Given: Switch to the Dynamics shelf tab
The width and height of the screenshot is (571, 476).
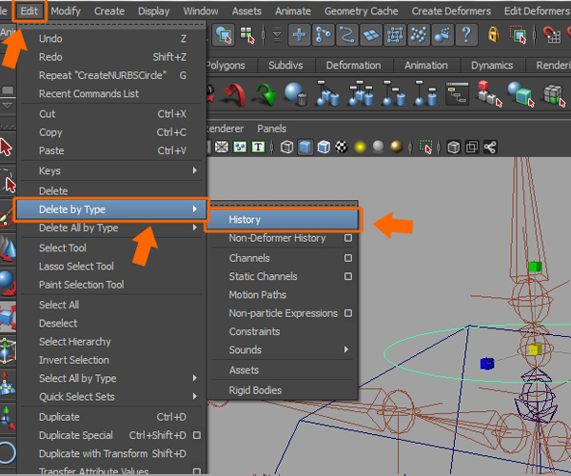Looking at the screenshot, I should click(492, 65).
